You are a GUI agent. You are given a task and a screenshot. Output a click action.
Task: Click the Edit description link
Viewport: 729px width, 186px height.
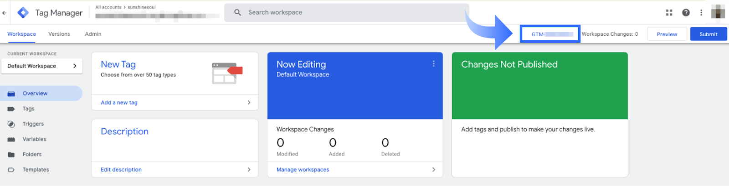[121, 170]
